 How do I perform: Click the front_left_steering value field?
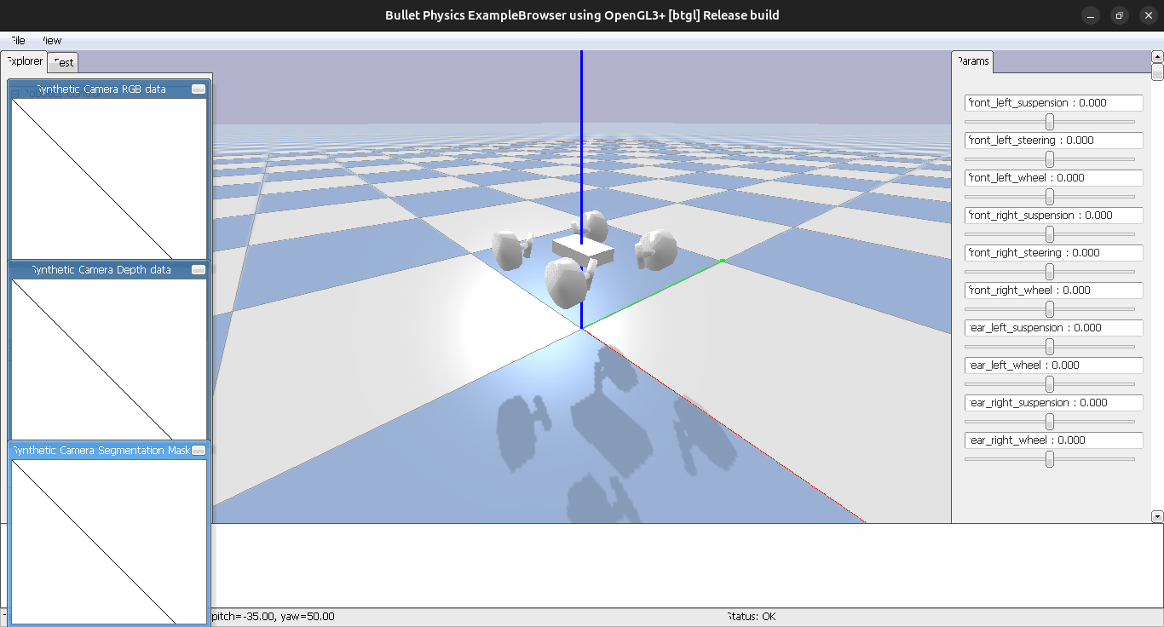click(1054, 141)
